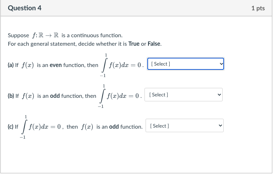The image size is (273, 174).
Task: Click the (b) statement label
Action: click(x=11, y=96)
